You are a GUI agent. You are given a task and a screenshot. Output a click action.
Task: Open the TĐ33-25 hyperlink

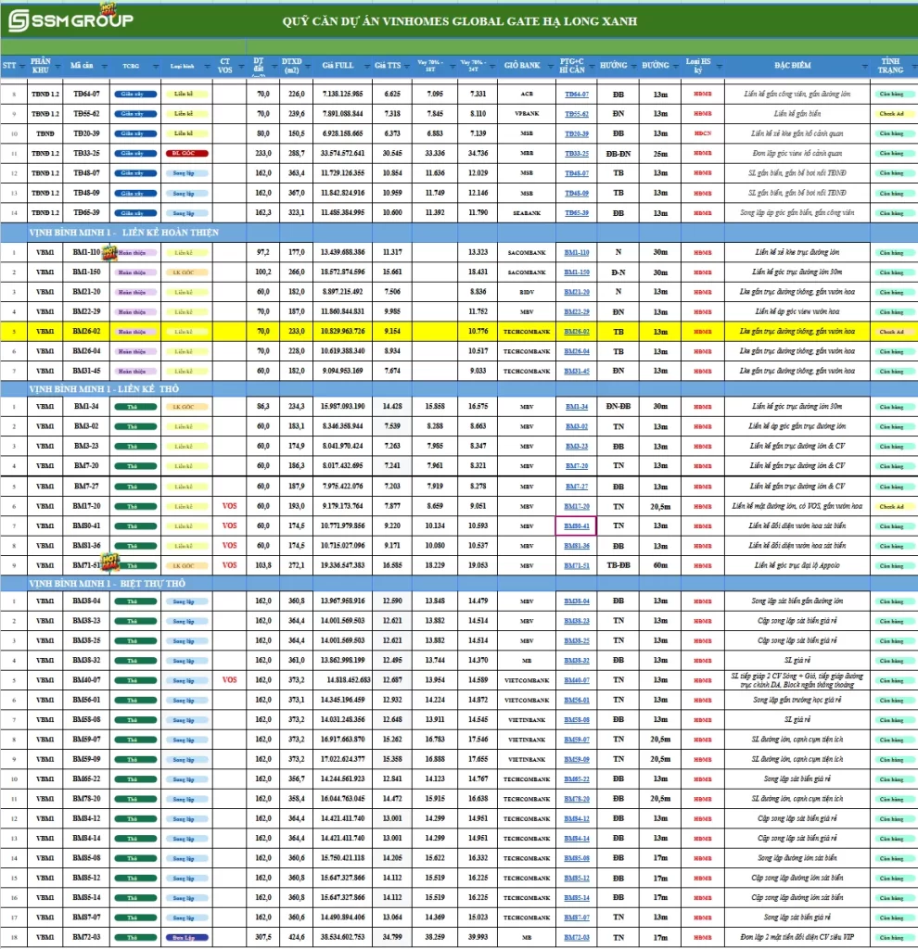[577, 154]
